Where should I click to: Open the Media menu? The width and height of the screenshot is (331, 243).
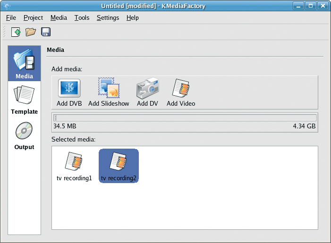[59, 18]
